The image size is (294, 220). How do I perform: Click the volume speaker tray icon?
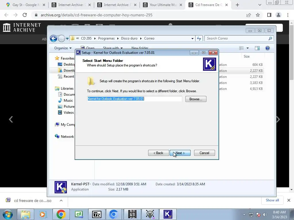pyautogui.click(x=265, y=215)
